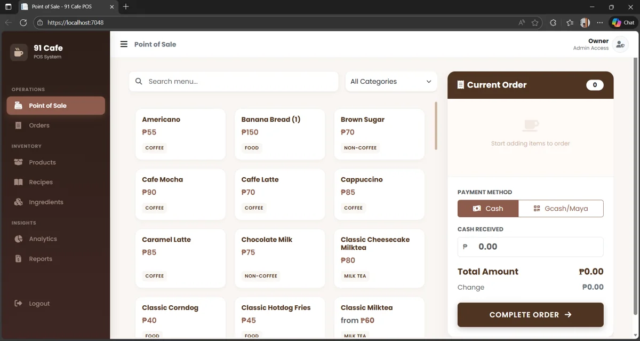Add Chocolate Milk to the order
640x341 pixels.
point(279,258)
